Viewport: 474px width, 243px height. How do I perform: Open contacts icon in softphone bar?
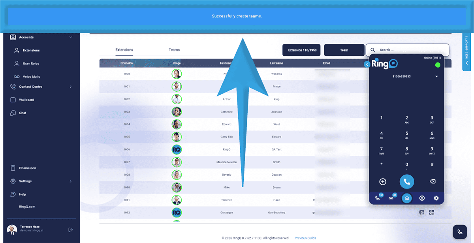tap(422, 198)
